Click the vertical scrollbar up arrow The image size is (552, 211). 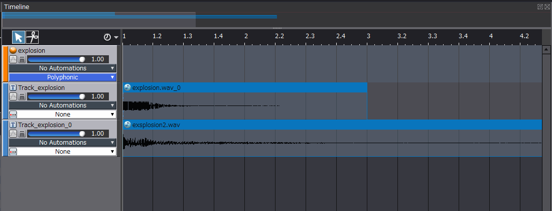pos(546,50)
